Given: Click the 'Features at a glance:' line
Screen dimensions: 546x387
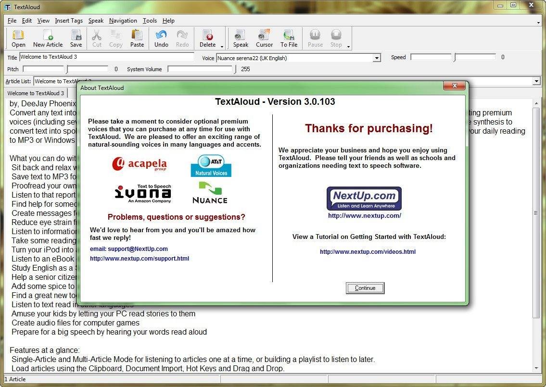Looking at the screenshot, I should coord(45,350).
